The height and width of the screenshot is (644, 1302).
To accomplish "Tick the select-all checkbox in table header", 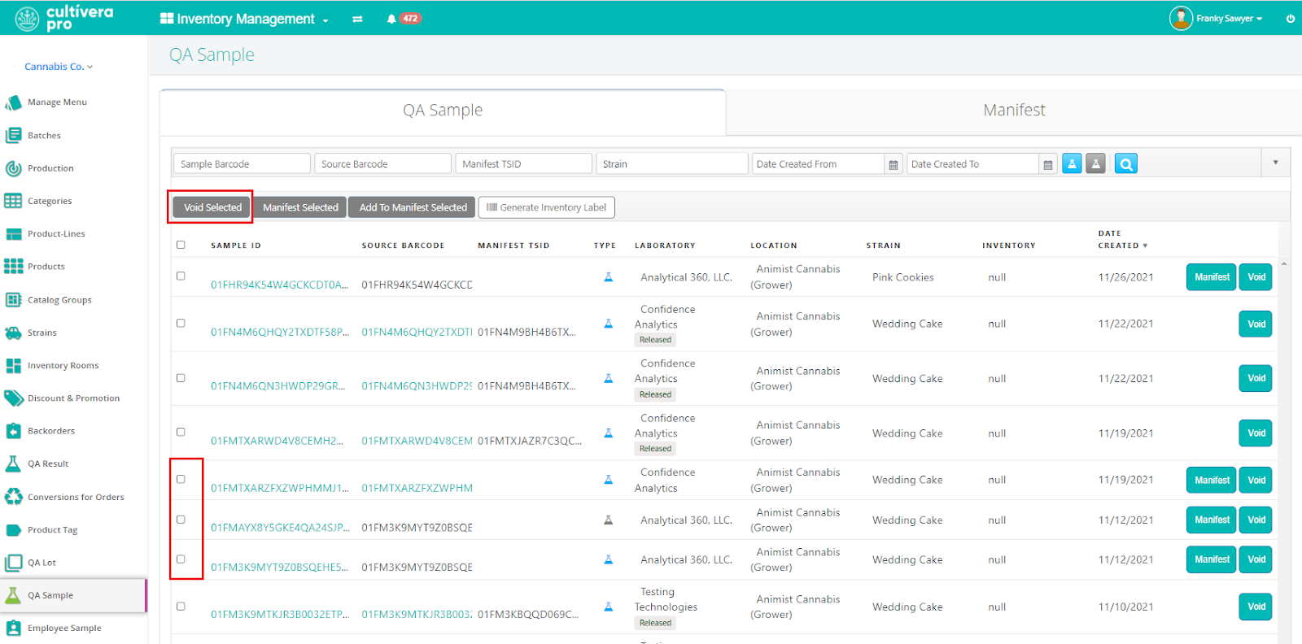I will [x=181, y=245].
